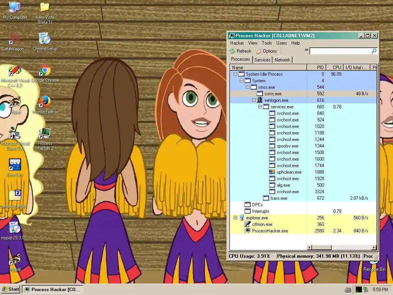Viewport: 393px width, 295px height.
Task: Select the spoolsv.exe process row
Action: 303,146
